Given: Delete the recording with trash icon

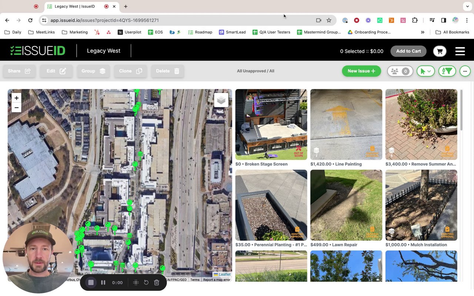Looking at the screenshot, I should pyautogui.click(x=157, y=282).
